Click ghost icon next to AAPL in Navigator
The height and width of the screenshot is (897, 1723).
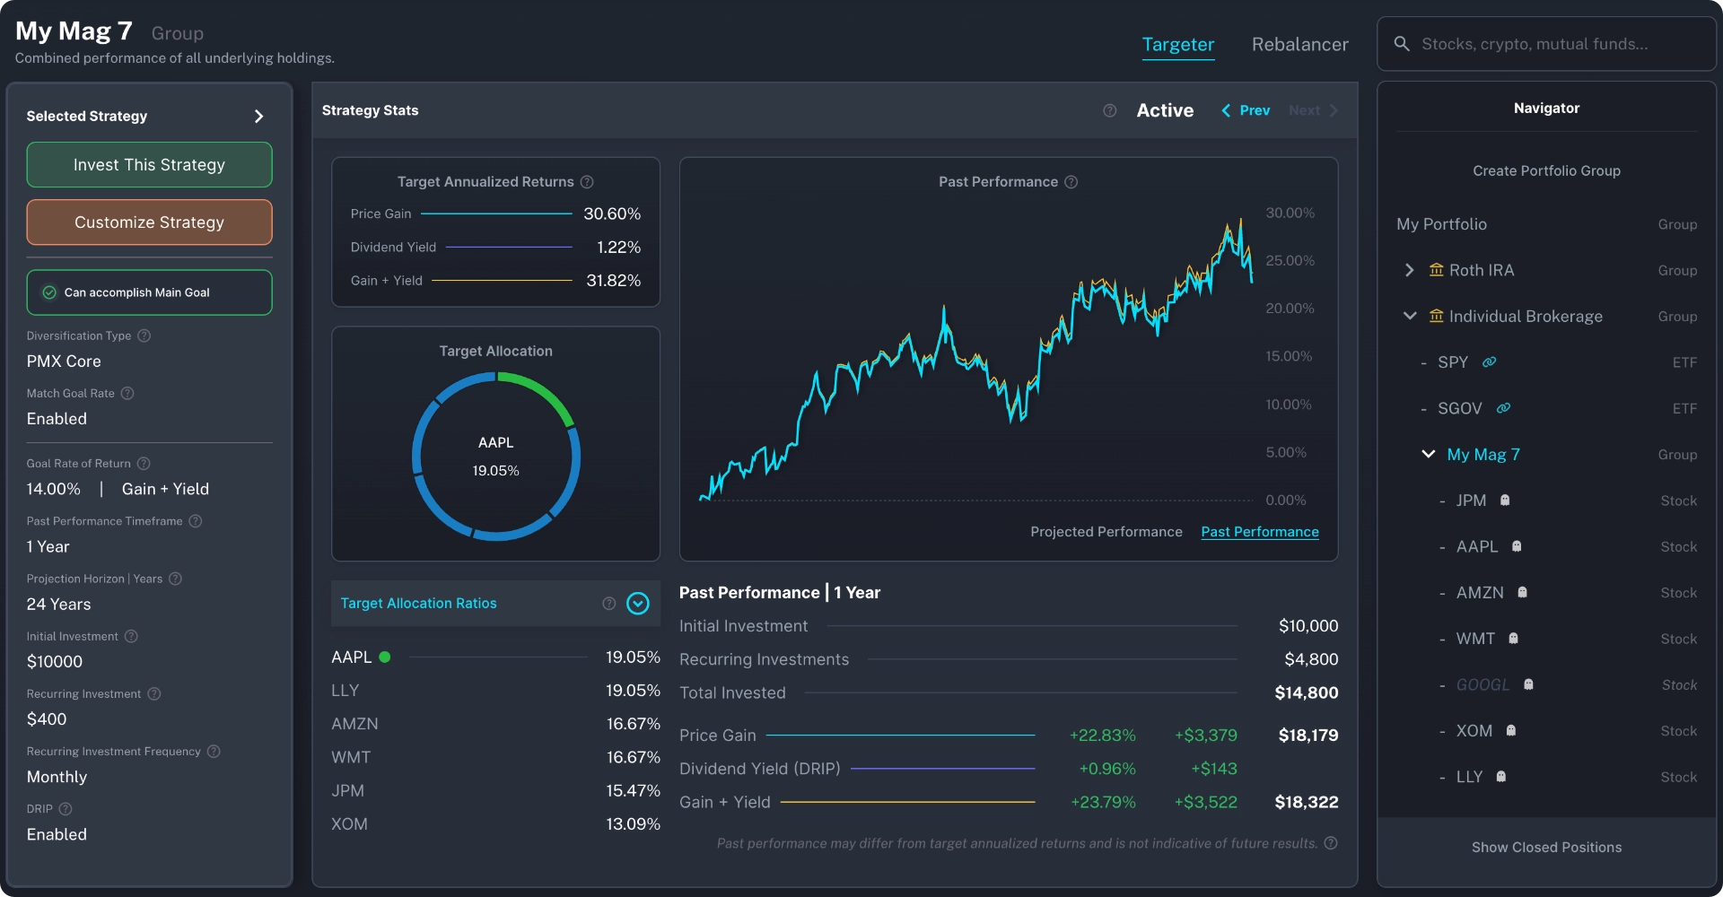pos(1517,546)
